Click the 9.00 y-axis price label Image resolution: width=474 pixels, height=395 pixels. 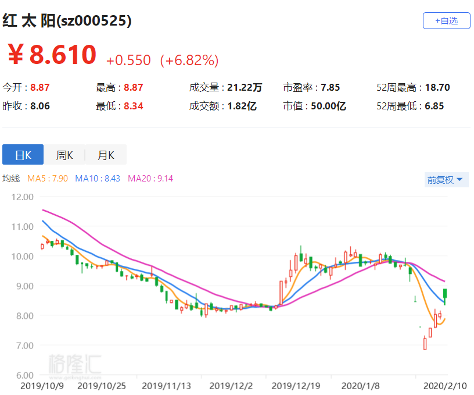(25, 286)
